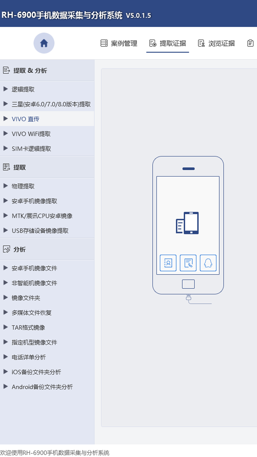Click the clipboard icon at top right
257x457 pixels.
pyautogui.click(x=250, y=43)
